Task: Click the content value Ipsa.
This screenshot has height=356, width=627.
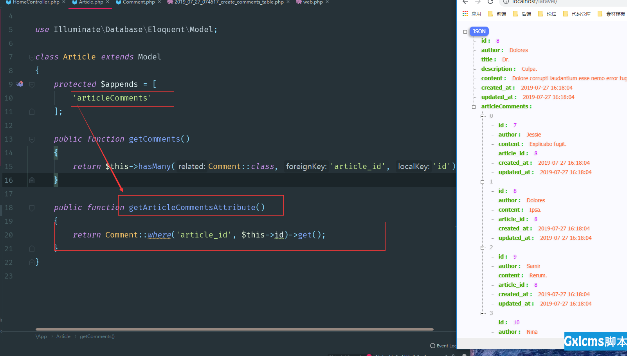Action: 535,210
